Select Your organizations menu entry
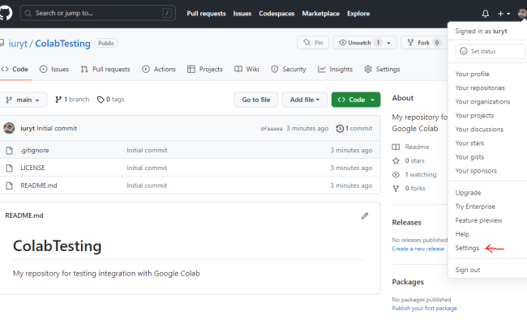 tap(482, 101)
